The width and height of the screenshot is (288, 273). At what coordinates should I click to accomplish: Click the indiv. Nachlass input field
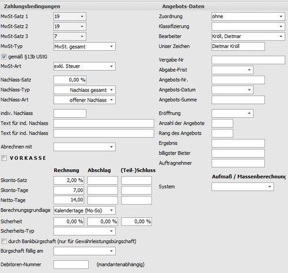70,114
